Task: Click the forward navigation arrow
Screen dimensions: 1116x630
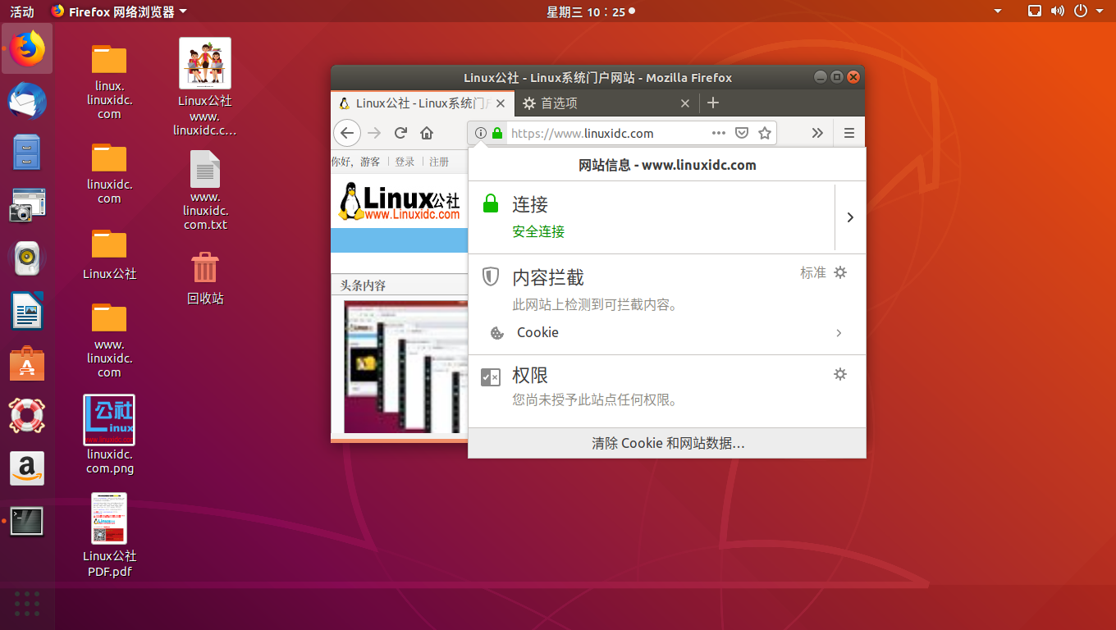Action: (x=374, y=133)
